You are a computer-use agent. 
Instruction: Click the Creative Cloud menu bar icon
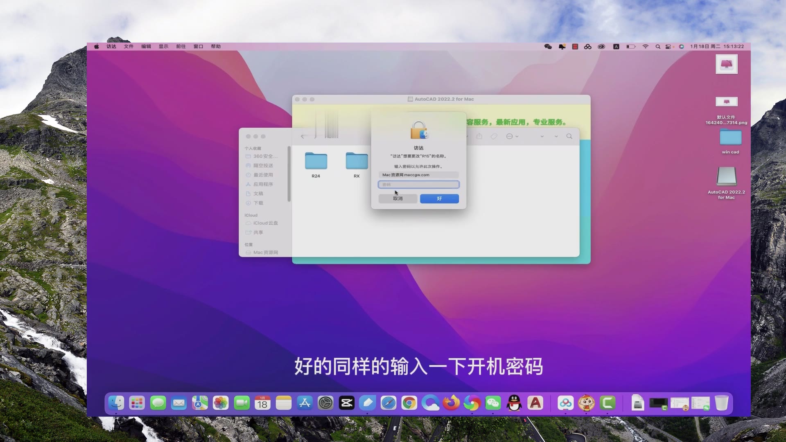(x=601, y=47)
